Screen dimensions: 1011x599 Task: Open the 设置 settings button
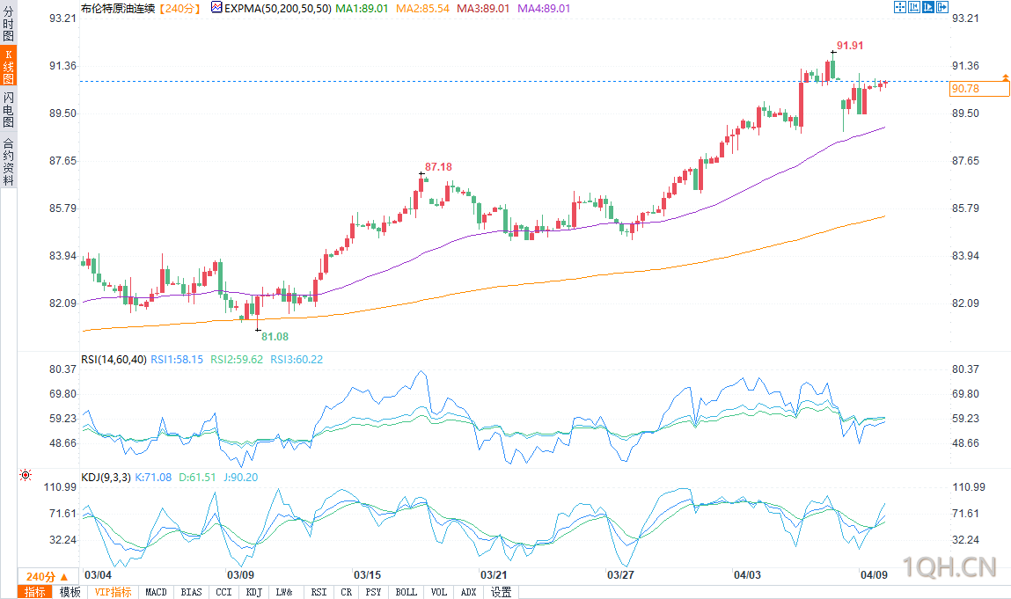point(501,592)
